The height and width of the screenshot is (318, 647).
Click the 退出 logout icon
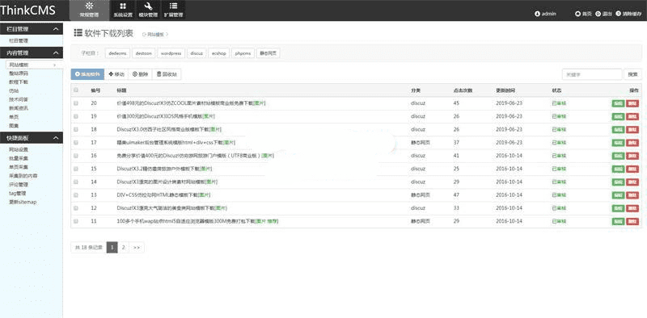coord(598,14)
